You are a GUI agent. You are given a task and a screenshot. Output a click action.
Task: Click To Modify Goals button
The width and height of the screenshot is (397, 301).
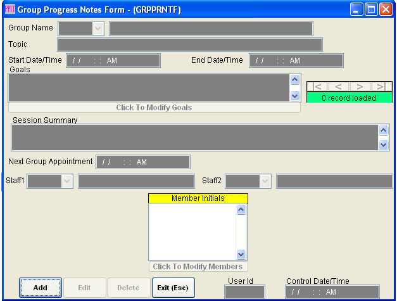click(x=154, y=108)
